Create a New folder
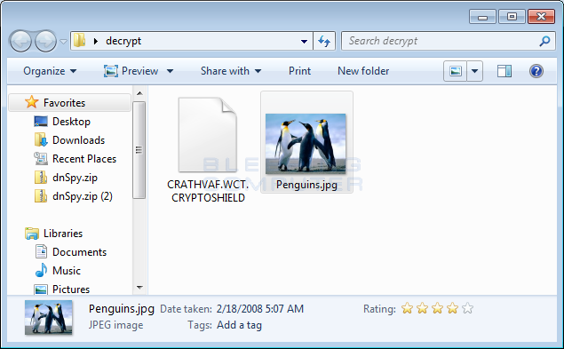The height and width of the screenshot is (349, 564). coord(363,71)
